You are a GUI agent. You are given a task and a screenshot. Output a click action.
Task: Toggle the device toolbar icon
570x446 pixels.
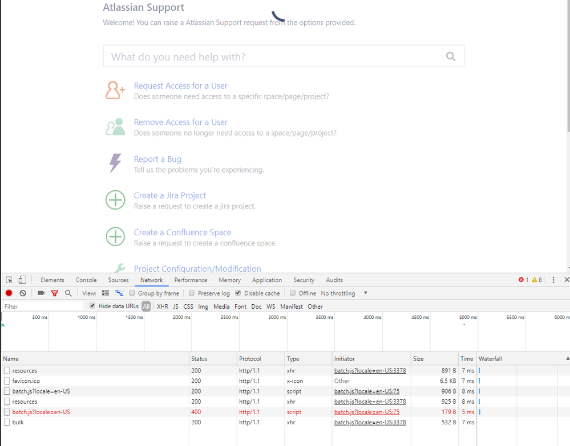22,280
